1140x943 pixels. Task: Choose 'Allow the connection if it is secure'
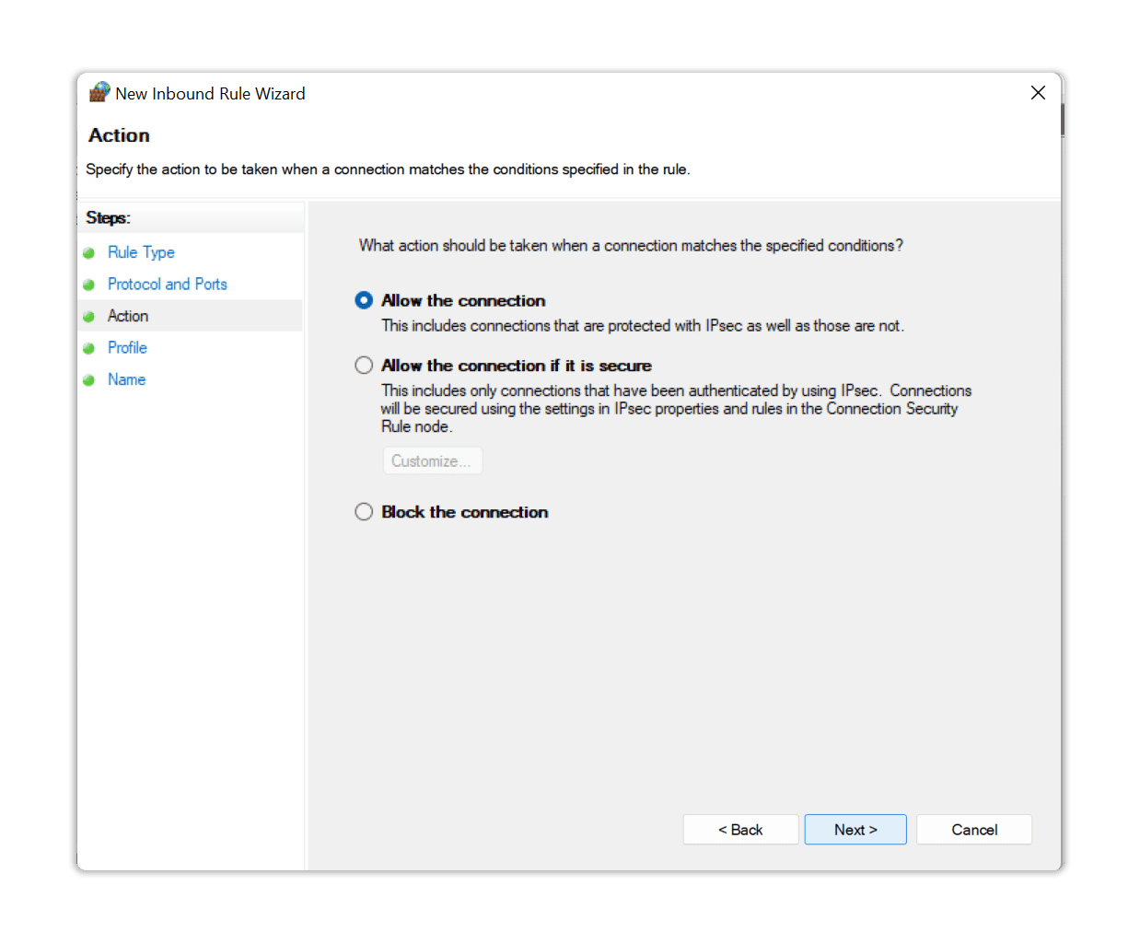point(364,366)
